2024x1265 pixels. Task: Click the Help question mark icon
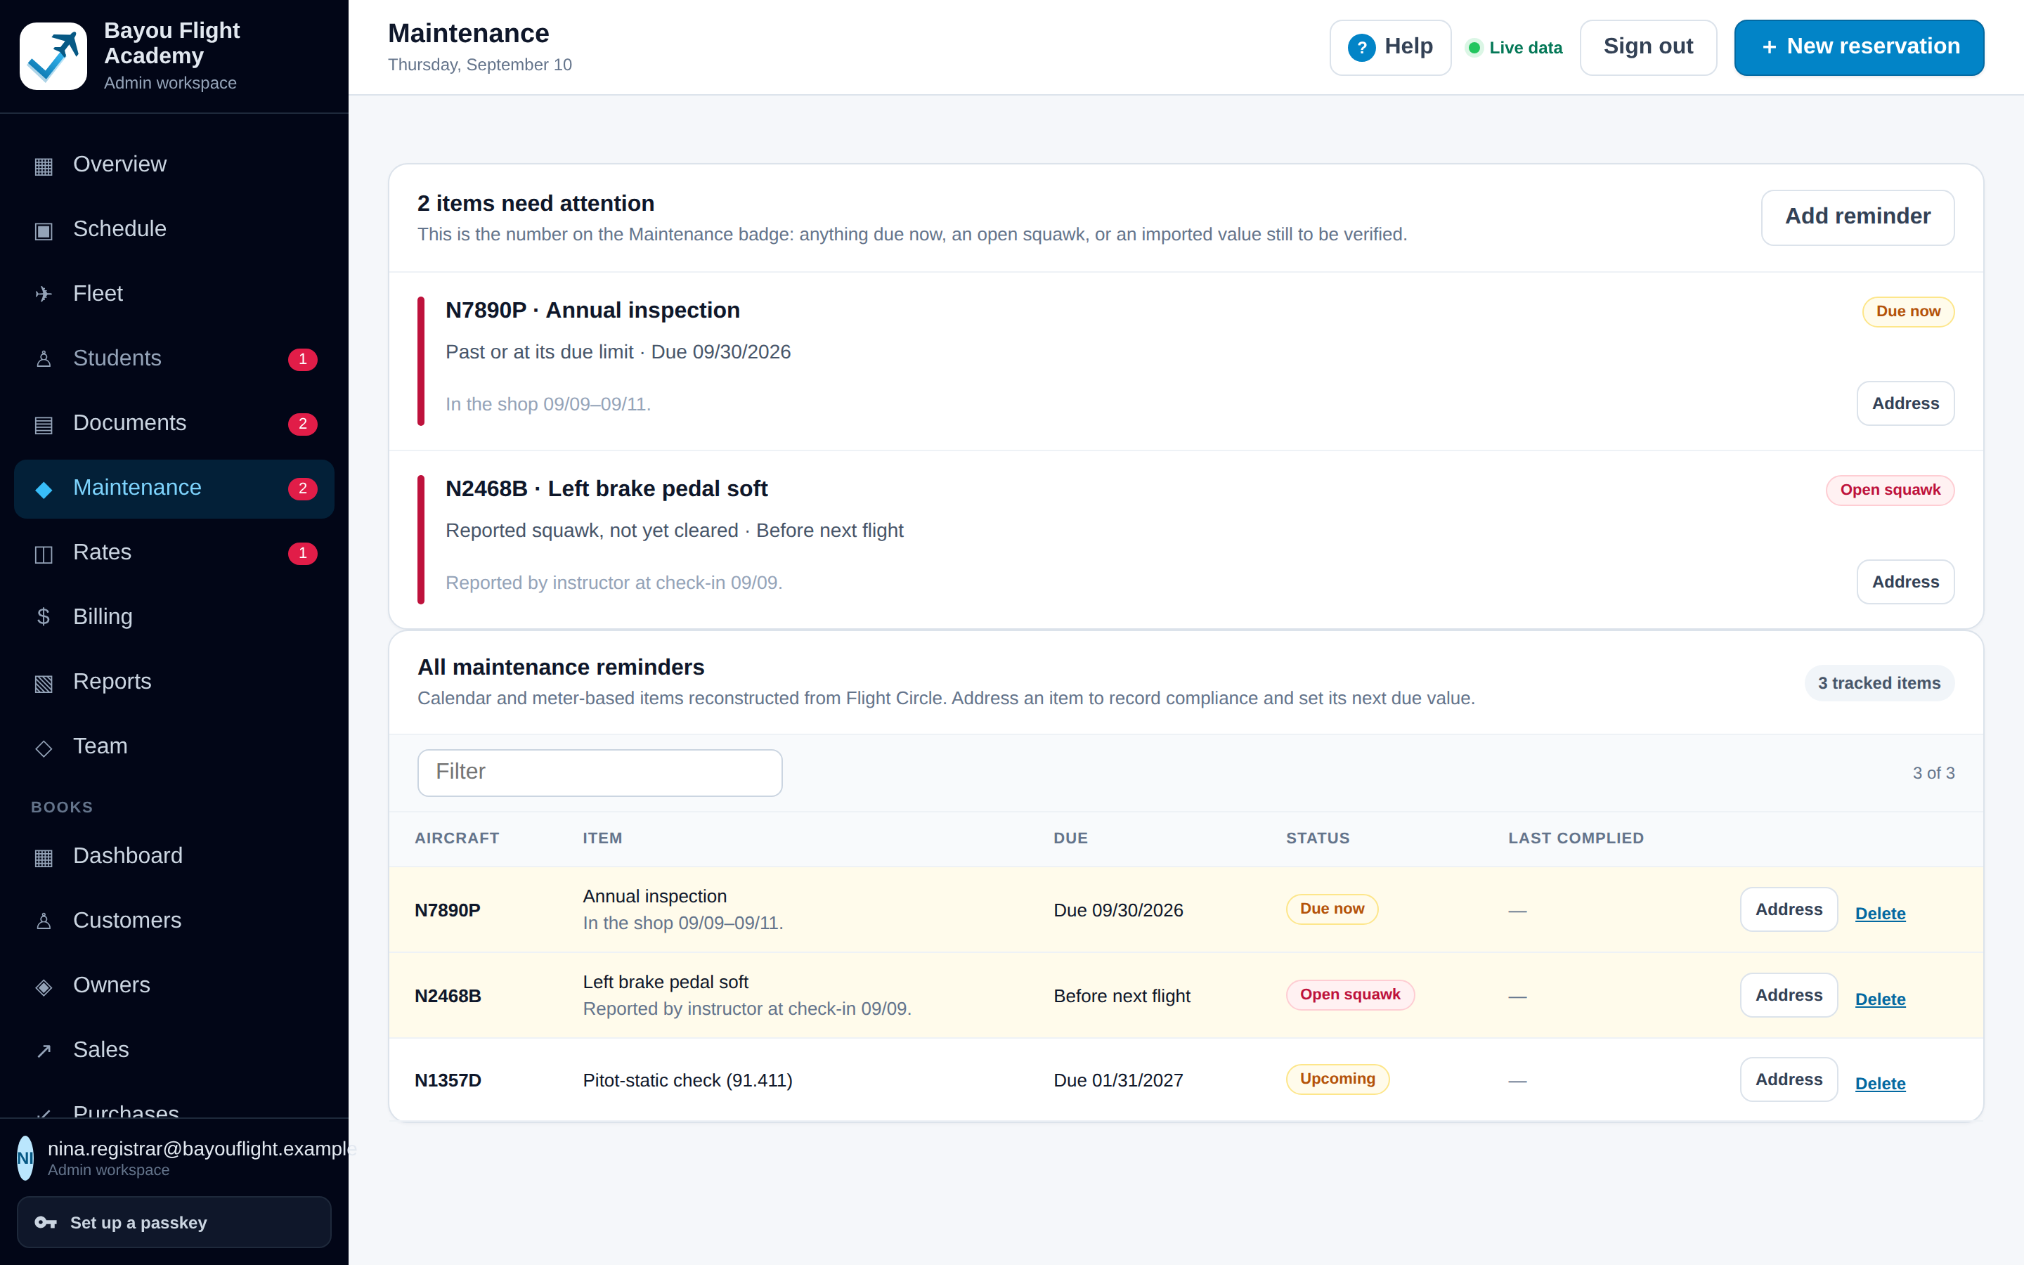coord(1361,48)
